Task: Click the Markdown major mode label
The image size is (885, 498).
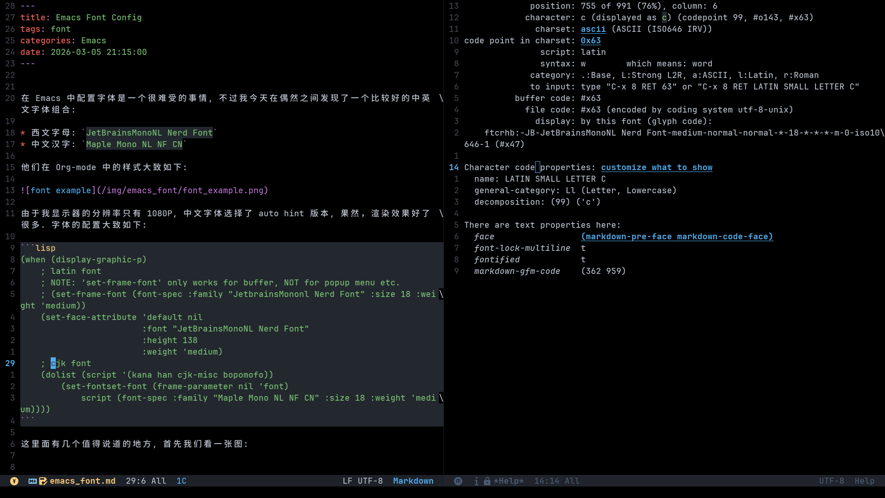Action: click(413, 481)
